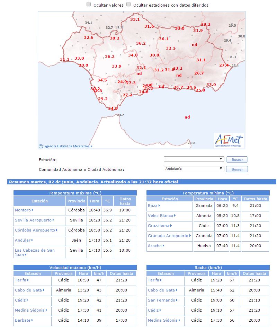Check Ocultar estaciones con datos diferidos
The image size is (277, 331).
(x=128, y=5)
